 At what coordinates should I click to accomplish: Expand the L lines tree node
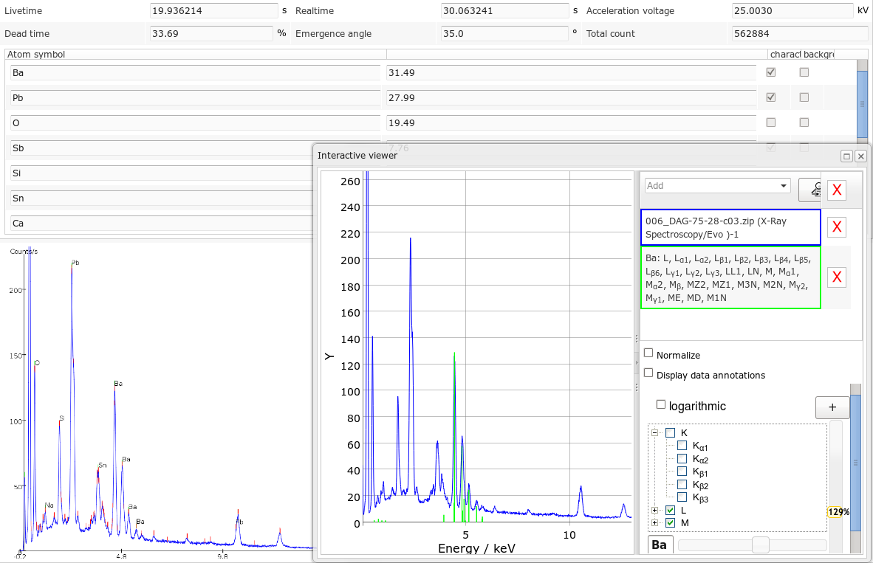coord(654,510)
